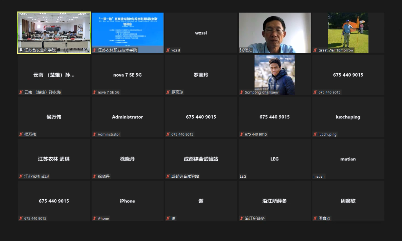402x241 pixels.
Task: Click muted mic icon on 江苏农林职业技术学院 tile
Action: coord(95,50)
